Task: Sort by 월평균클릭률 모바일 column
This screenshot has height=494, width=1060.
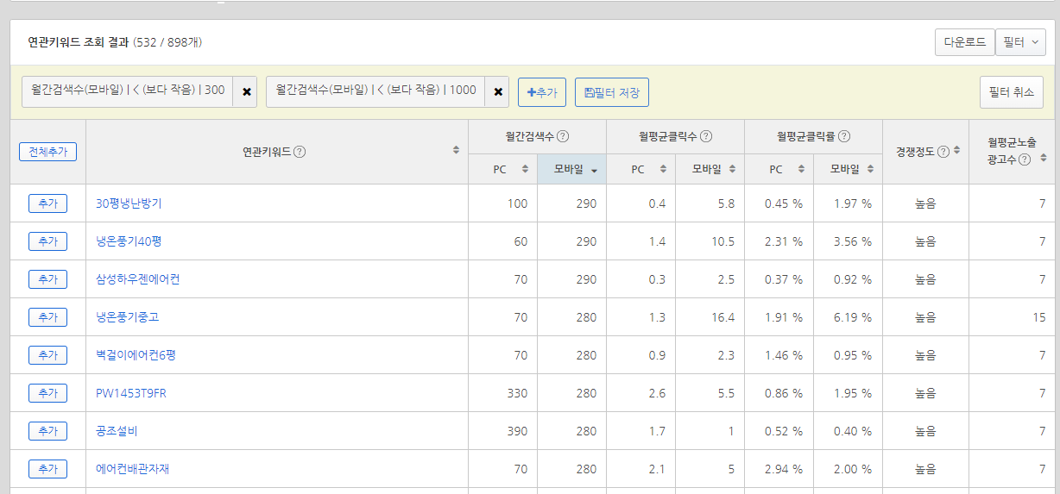Action: point(870,170)
